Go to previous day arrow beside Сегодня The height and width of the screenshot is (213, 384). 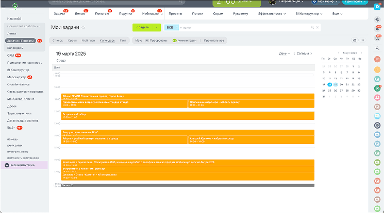tap(294, 54)
